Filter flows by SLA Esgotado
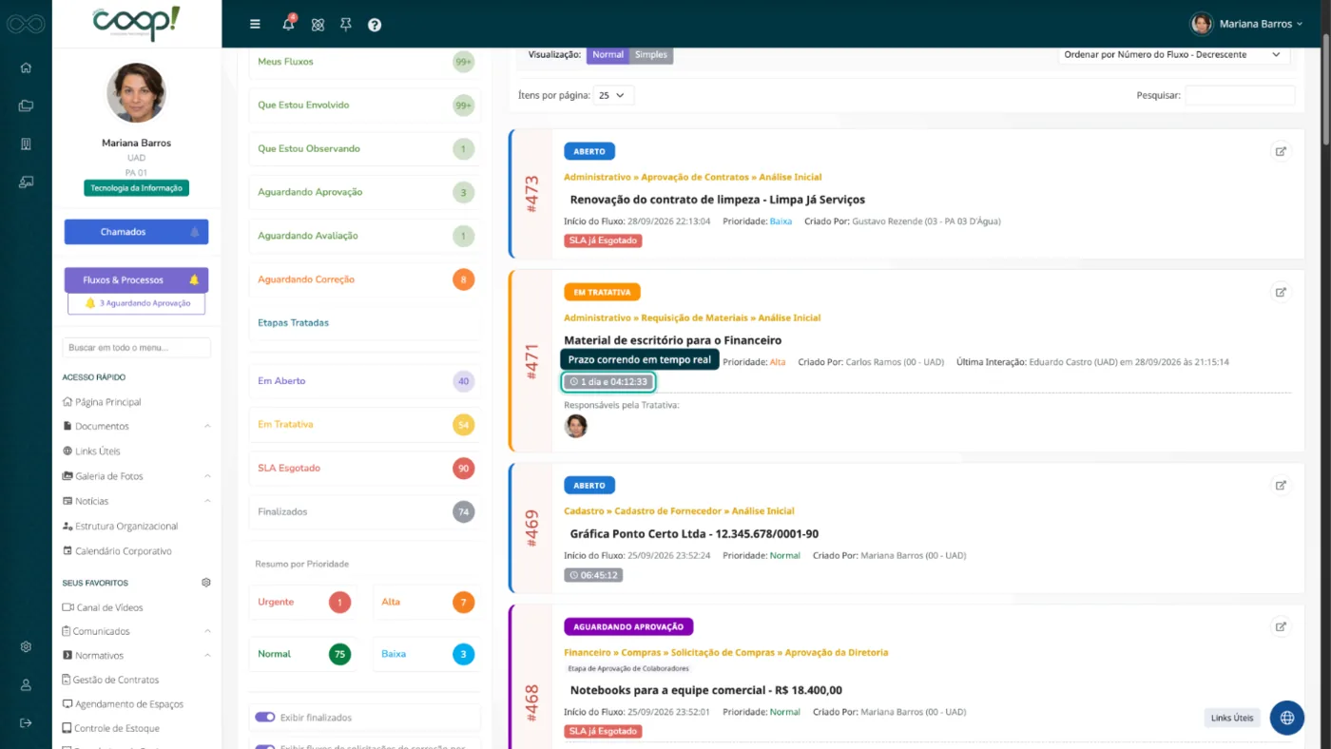 [365, 468]
